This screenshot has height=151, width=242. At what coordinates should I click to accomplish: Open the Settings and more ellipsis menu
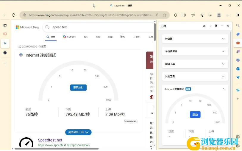(228, 15)
